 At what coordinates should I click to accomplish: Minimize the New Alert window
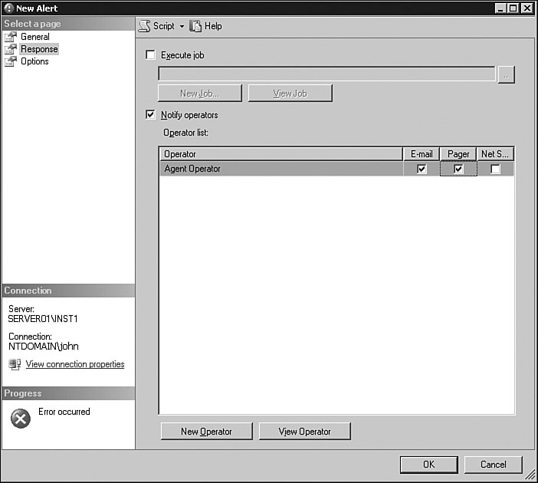(501, 8)
